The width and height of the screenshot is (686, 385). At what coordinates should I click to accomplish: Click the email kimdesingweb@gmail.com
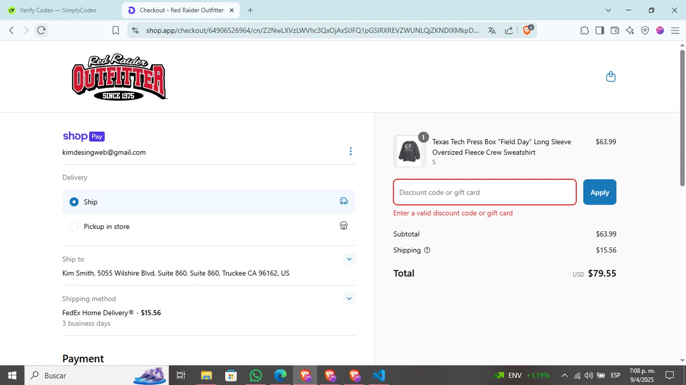[x=104, y=152]
